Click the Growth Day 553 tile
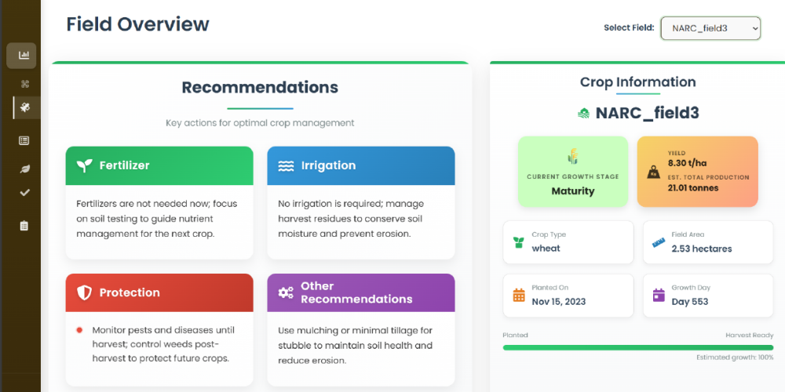 [708, 296]
